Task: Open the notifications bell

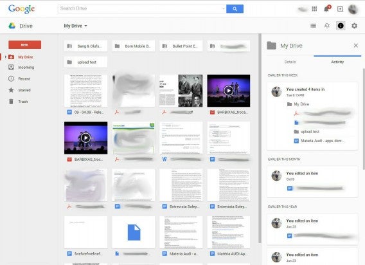Action: pyautogui.click(x=326, y=9)
